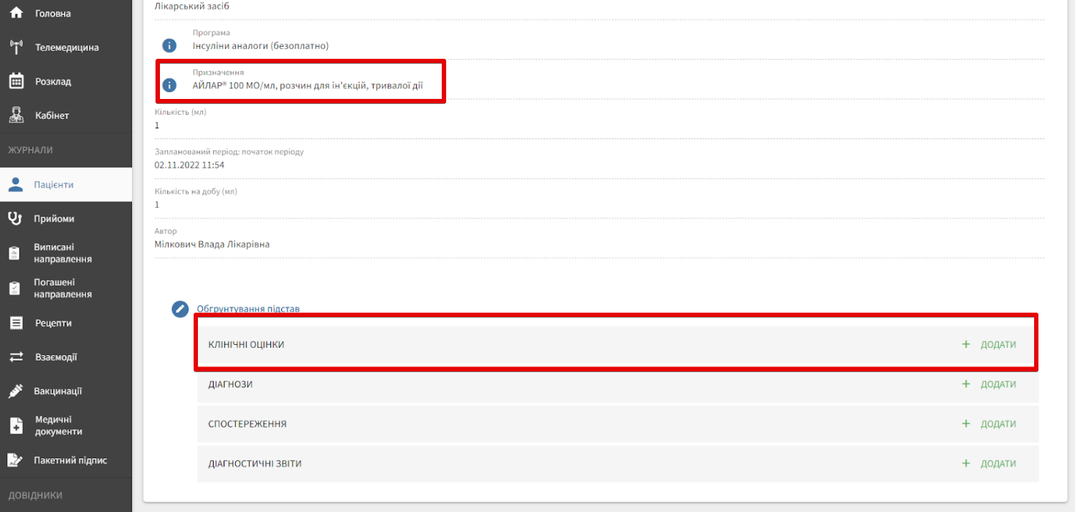
Task: Click the Головна home icon
Action: [16, 13]
